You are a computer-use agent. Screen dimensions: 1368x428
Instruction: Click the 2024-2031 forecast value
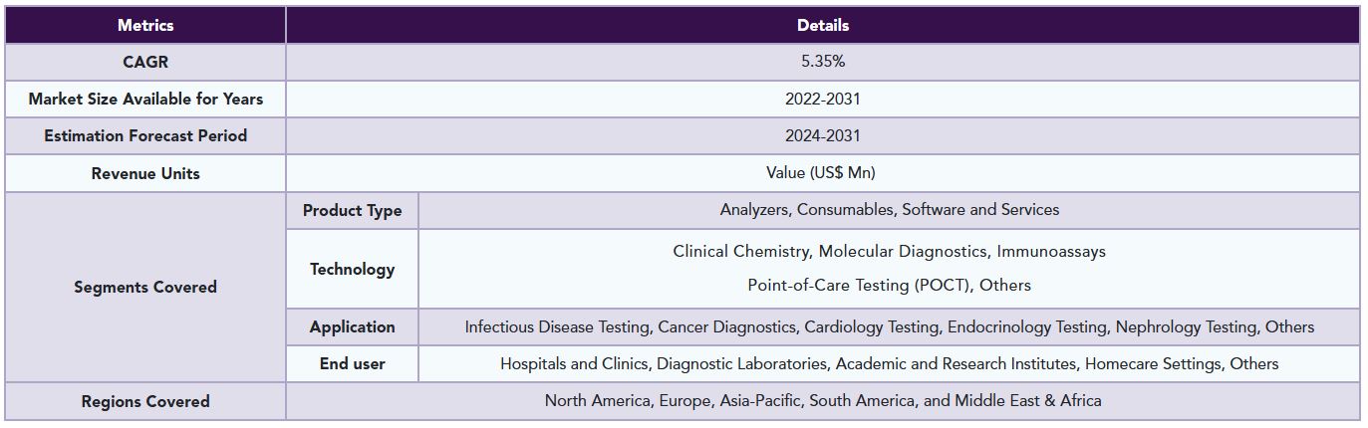coord(823,135)
